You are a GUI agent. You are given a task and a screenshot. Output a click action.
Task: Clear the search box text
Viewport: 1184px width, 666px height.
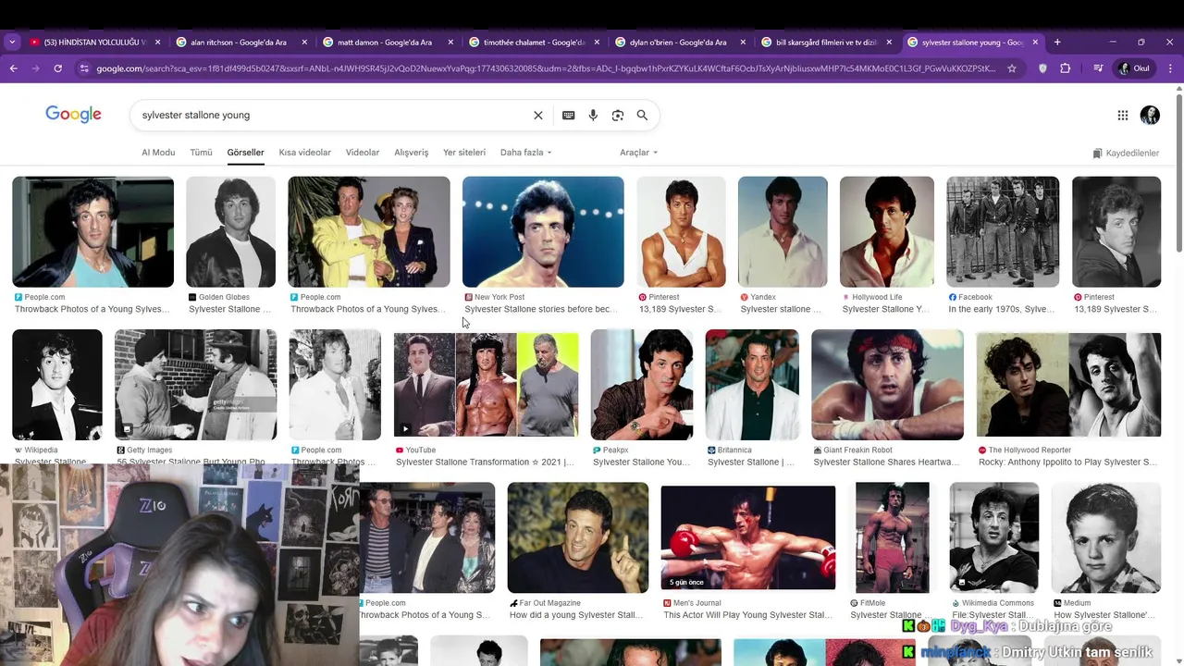pyautogui.click(x=537, y=116)
